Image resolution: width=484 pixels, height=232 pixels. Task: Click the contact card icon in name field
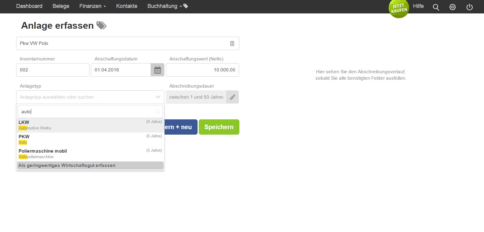pos(232,43)
